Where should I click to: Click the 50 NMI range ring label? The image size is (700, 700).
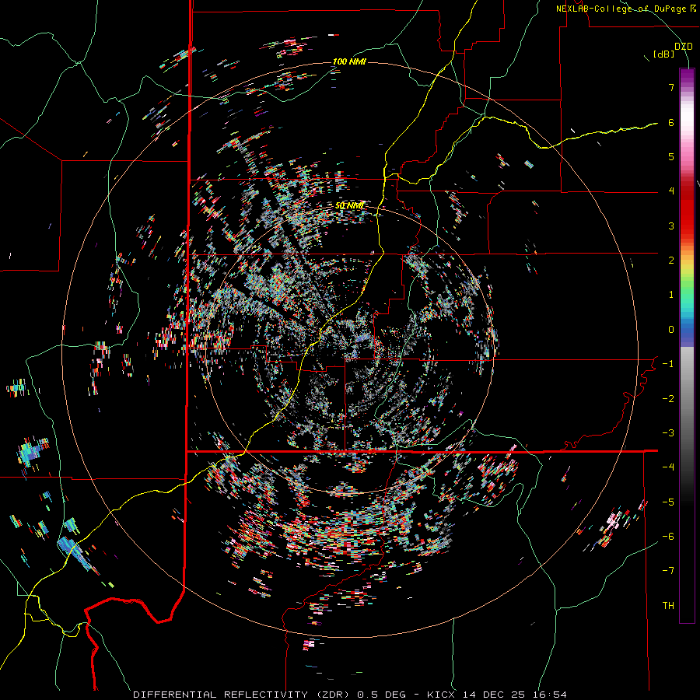point(349,205)
